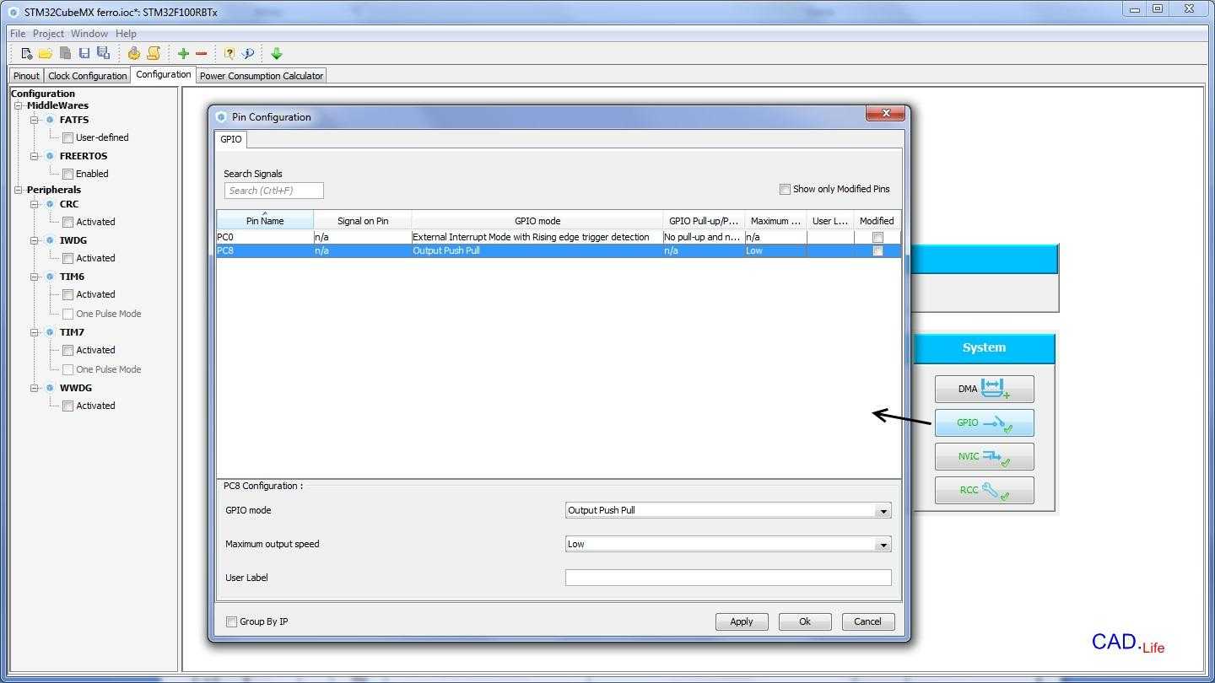This screenshot has height=683, width=1215.
Task: Open the Maximum output speed dropdown
Action: 883,545
